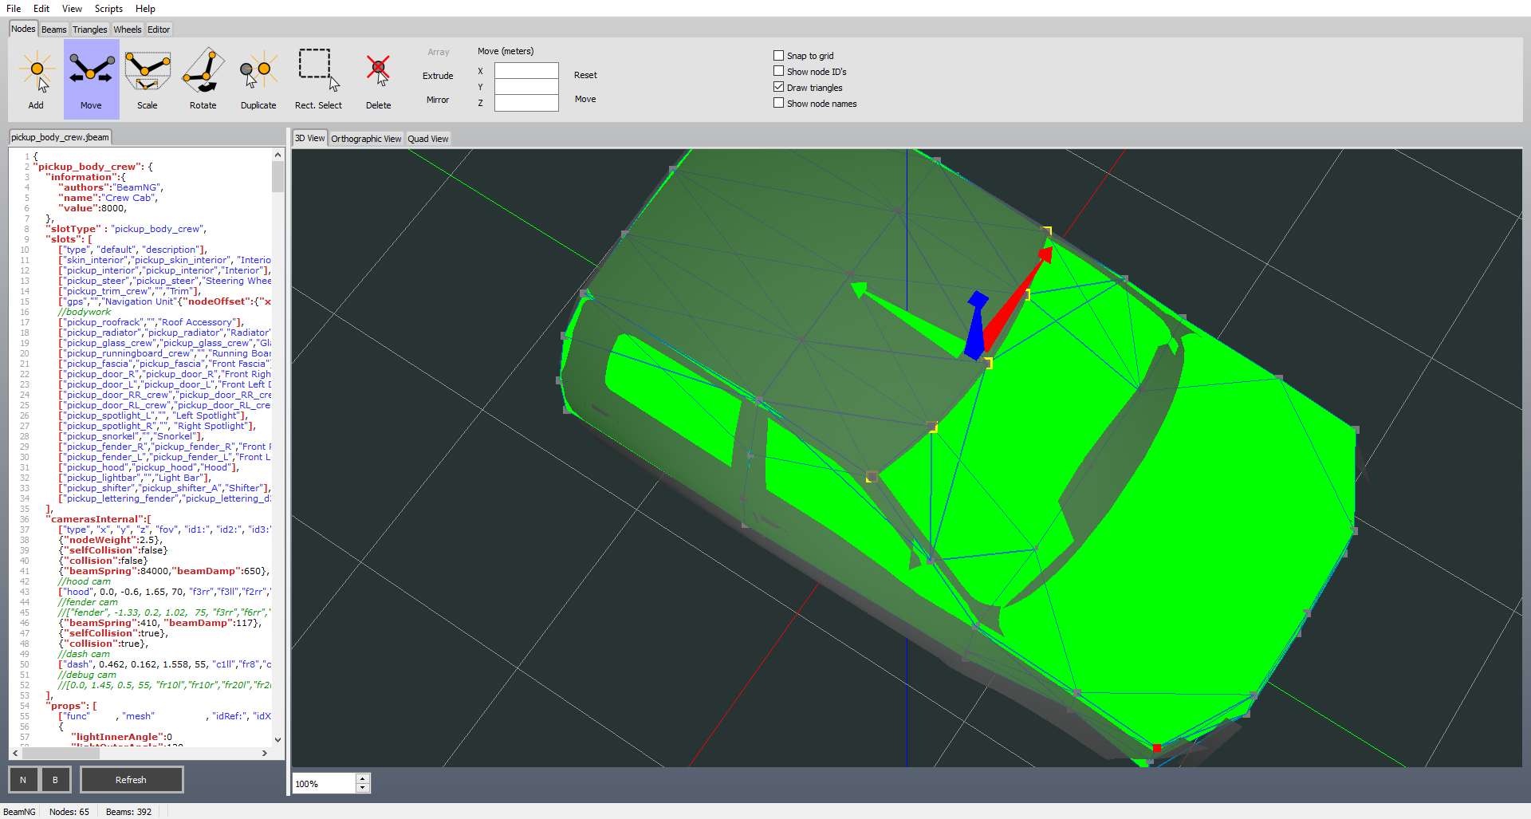Image resolution: width=1531 pixels, height=819 pixels.
Task: Enable the Snap to grid checkbox
Action: [779, 56]
